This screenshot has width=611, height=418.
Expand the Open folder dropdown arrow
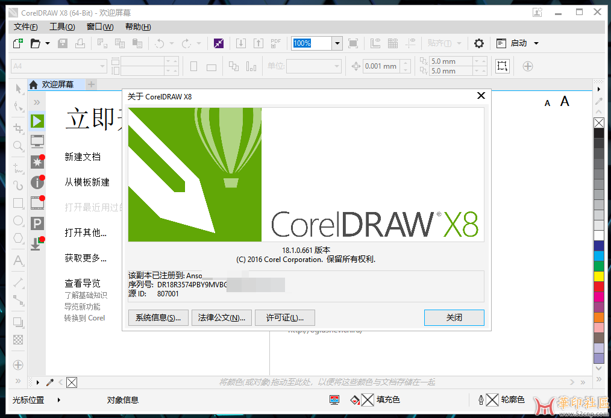point(48,43)
